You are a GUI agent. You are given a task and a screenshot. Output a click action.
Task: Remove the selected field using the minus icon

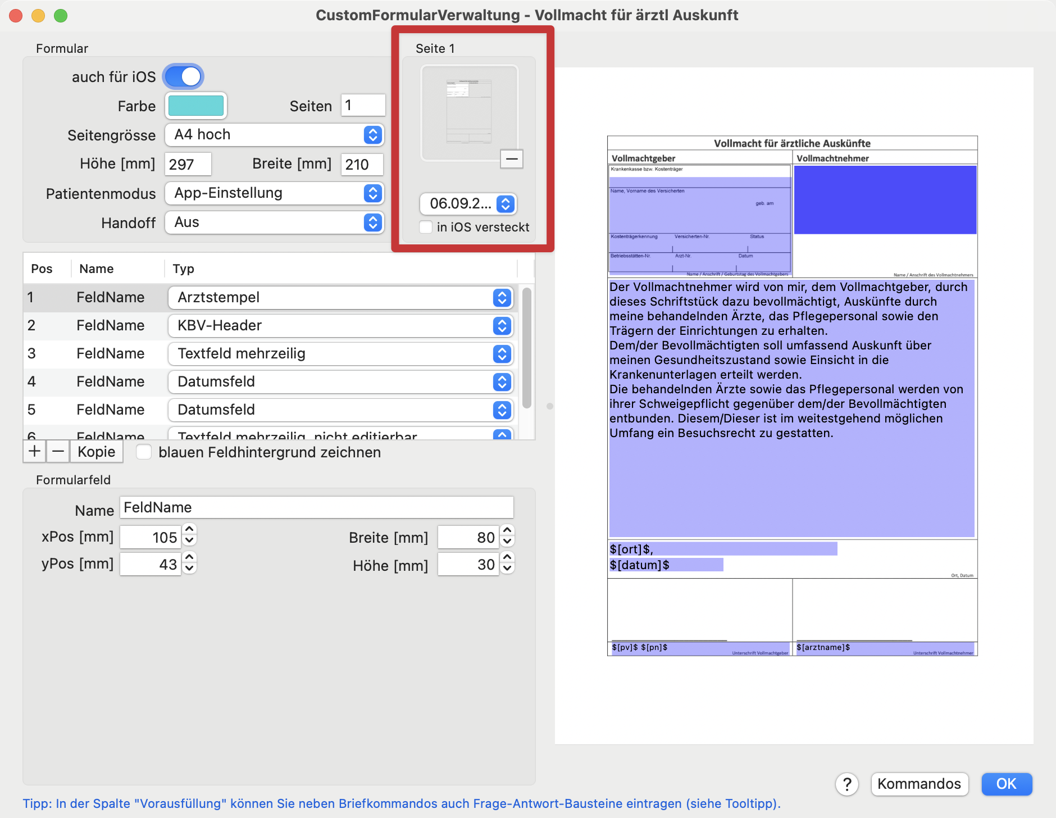point(58,451)
